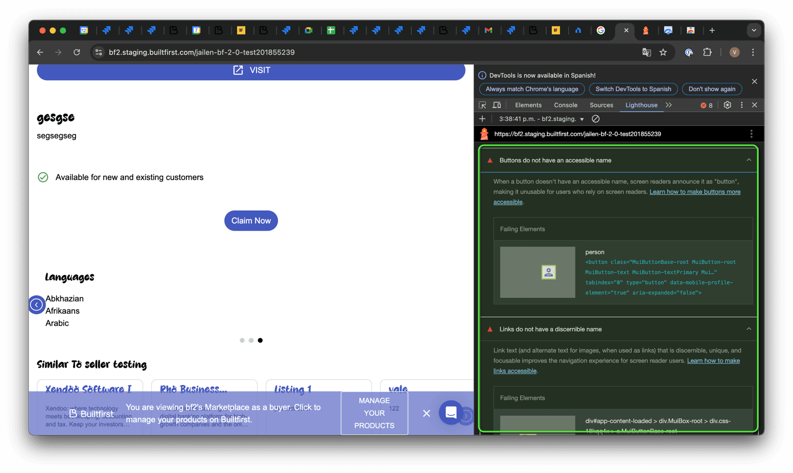793x473 pixels.
Task: Open the chat widget bubble
Action: click(x=451, y=413)
